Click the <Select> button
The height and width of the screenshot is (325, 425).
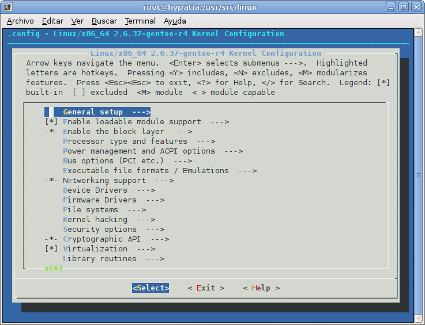[151, 288]
